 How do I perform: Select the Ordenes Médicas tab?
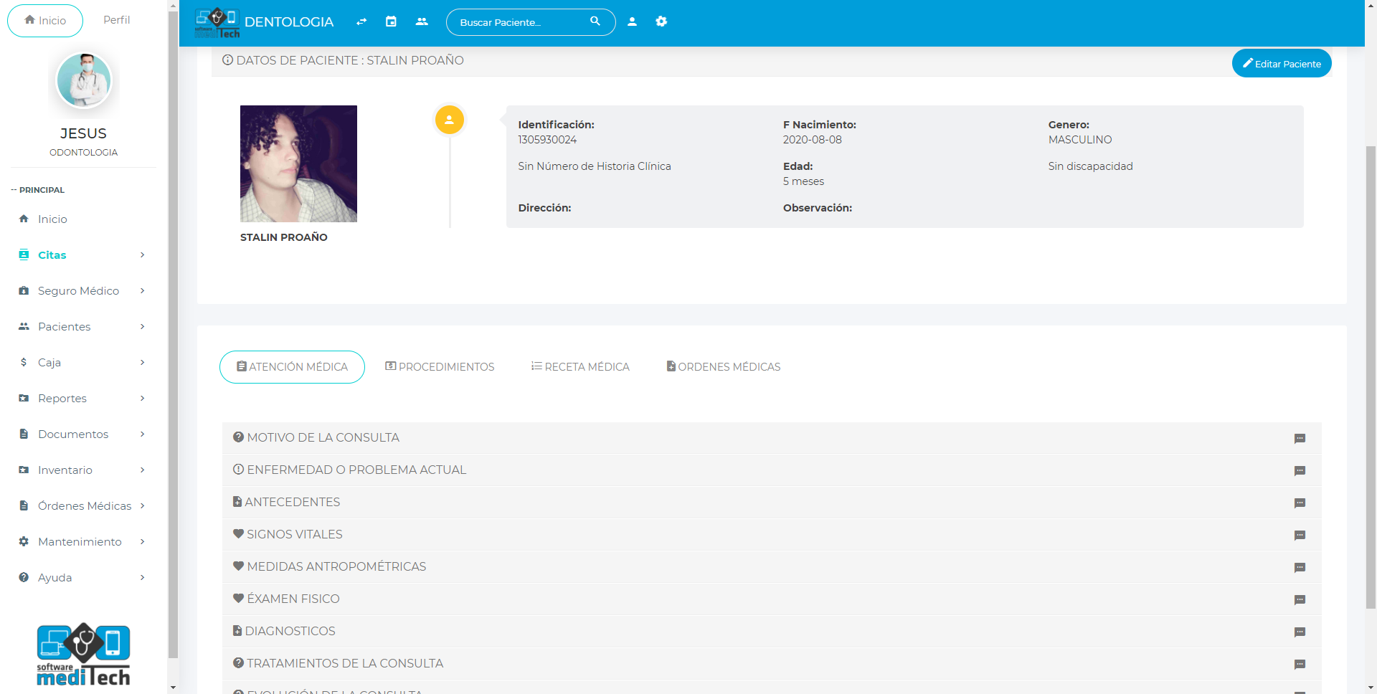tap(724, 366)
